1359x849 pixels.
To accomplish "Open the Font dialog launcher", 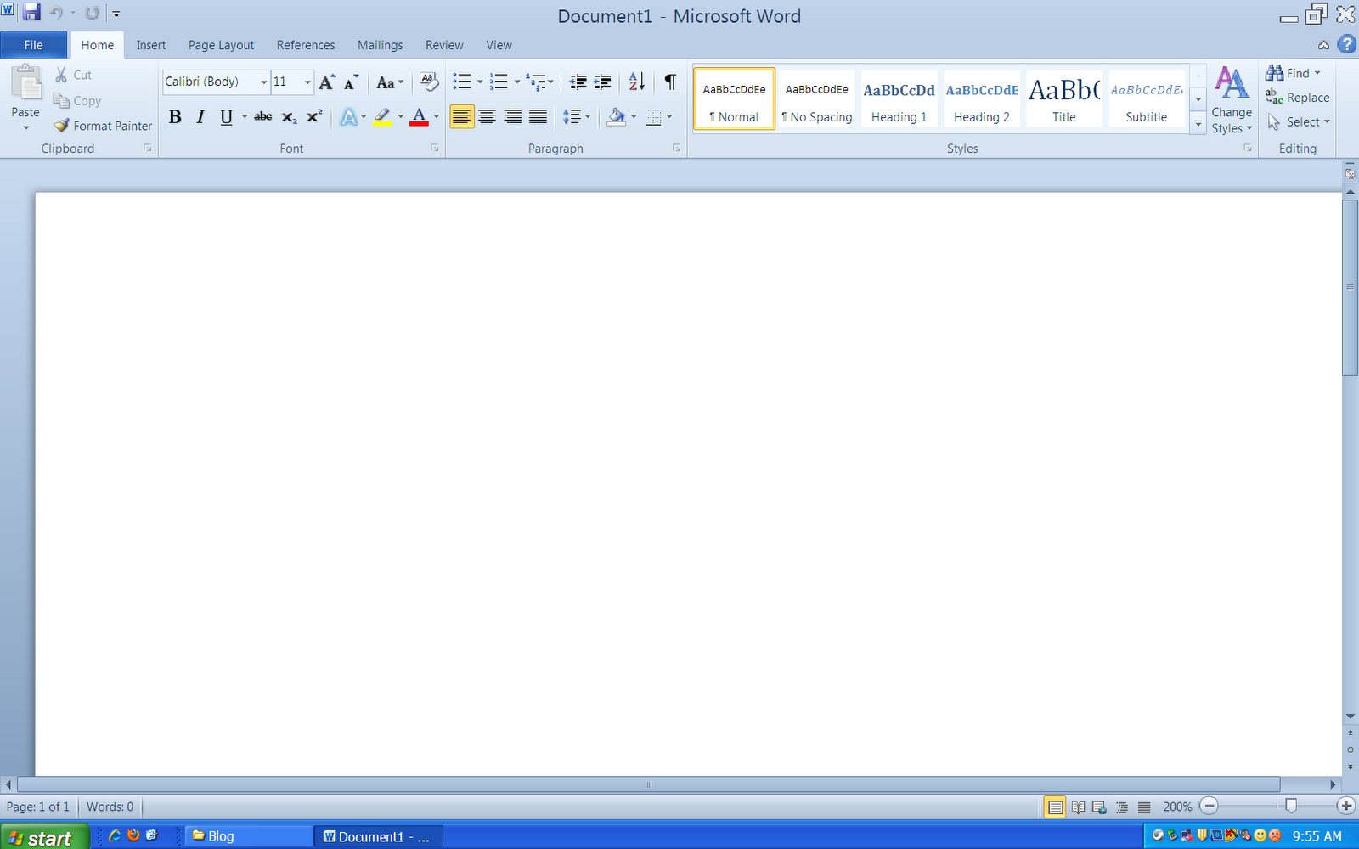I will point(435,149).
